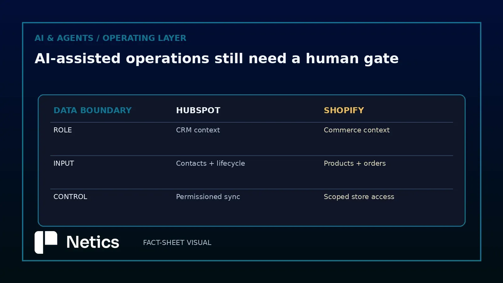This screenshot has width=503, height=283.
Task: Select the 'Scoped store access' cell
Action: pyautogui.click(x=359, y=197)
